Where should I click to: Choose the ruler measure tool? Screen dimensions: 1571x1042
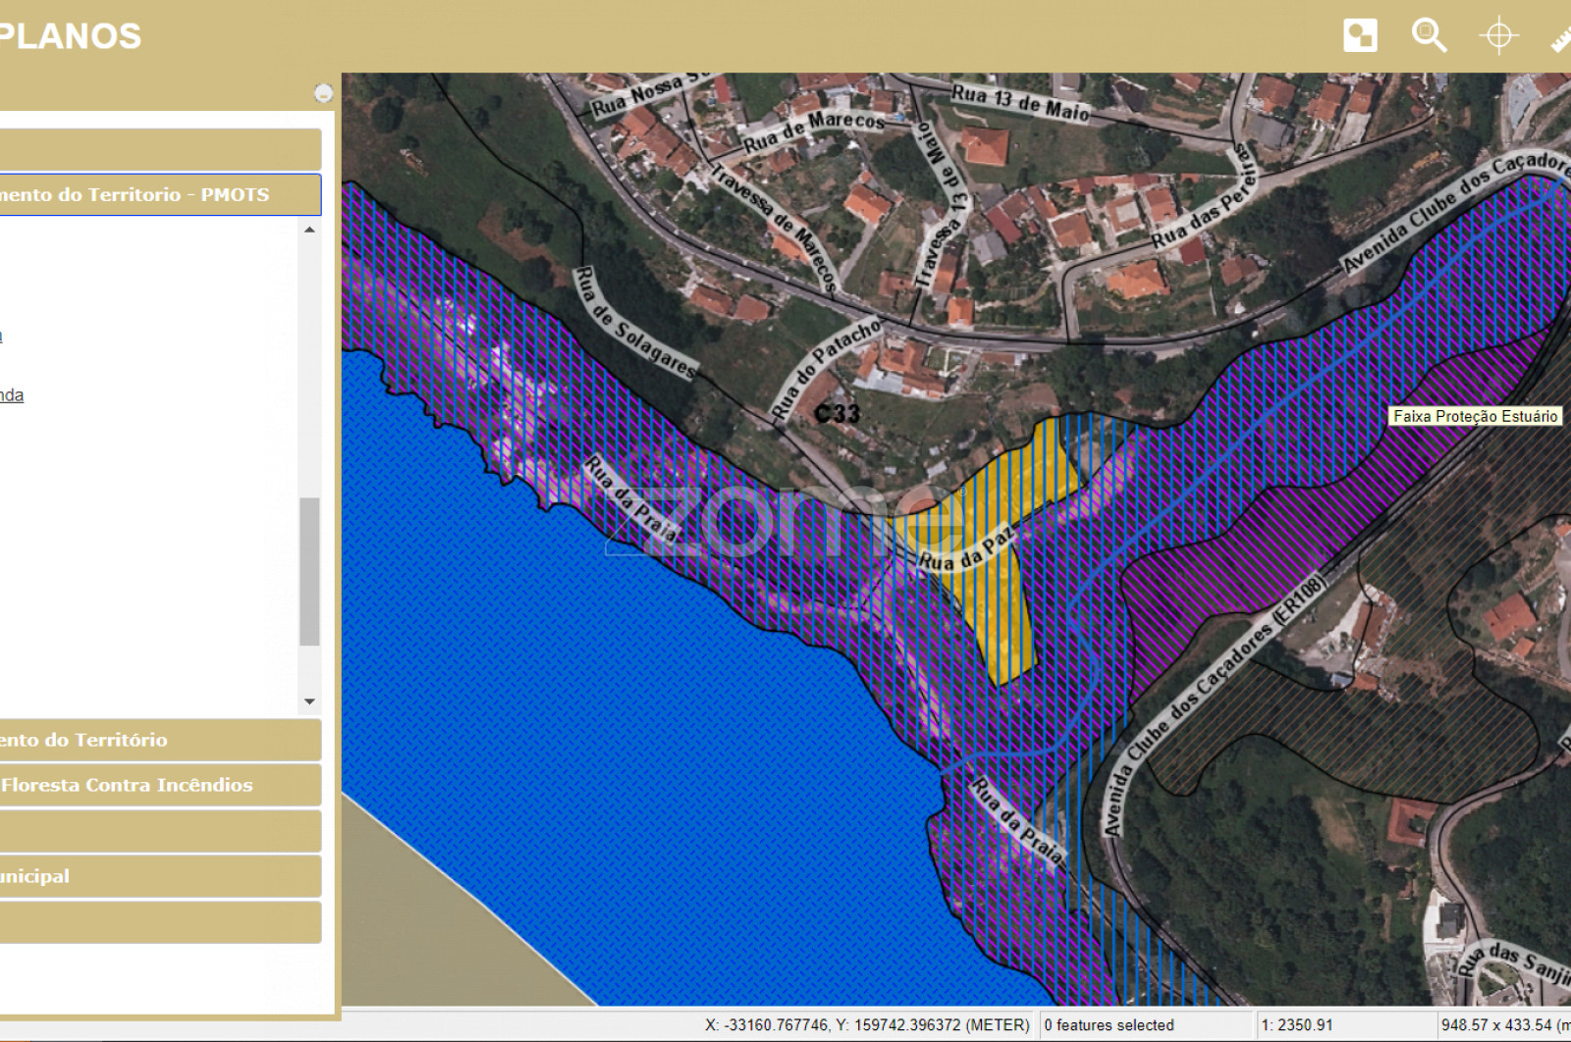[1561, 39]
